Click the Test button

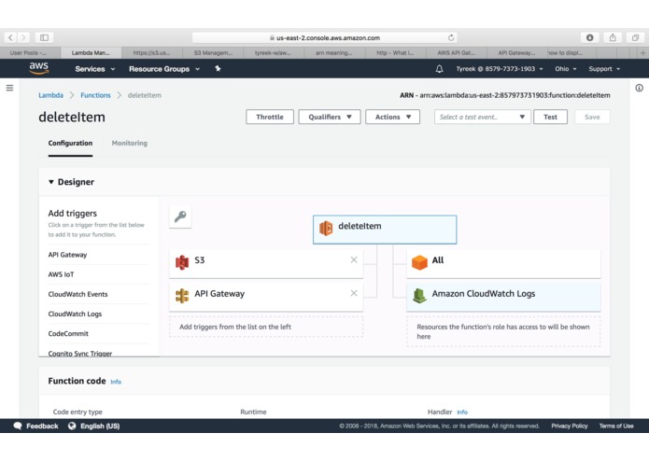point(550,117)
